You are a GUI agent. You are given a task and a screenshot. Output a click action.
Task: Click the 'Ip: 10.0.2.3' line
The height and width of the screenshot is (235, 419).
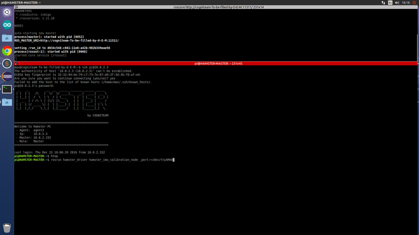pyautogui.click(x=32, y=134)
